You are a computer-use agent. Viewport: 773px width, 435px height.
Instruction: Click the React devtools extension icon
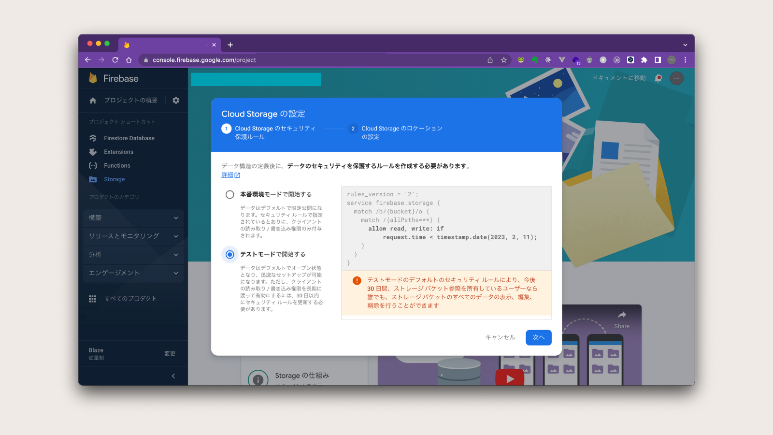[548, 60]
